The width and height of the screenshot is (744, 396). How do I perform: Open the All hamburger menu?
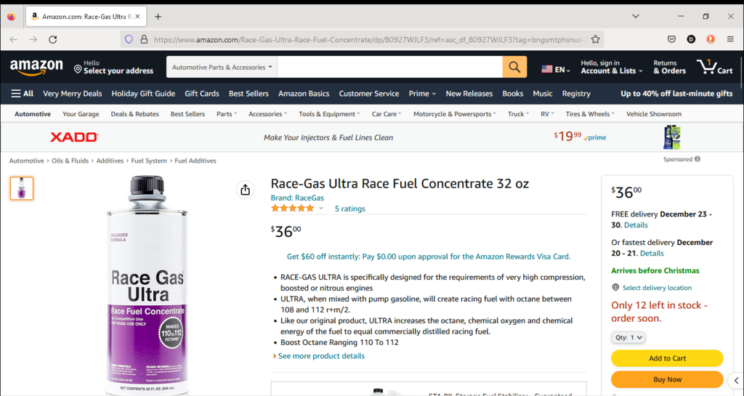point(23,94)
